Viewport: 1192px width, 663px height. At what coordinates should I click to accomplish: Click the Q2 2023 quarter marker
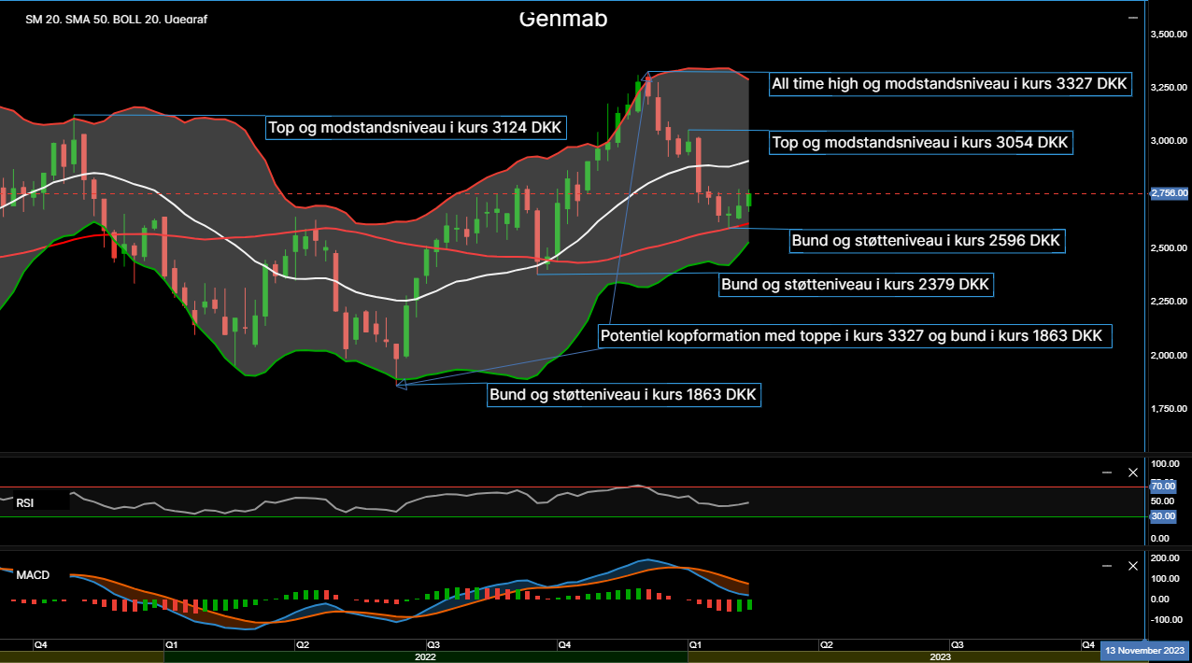(826, 644)
